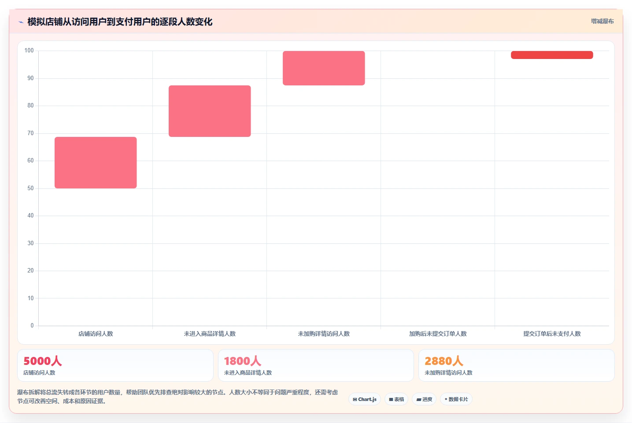Viewport: 632px width, 423px height.
Task: Click the chart title 模拟店铺从访问用户到支付用户的逐段人数变化
Action: coord(120,22)
